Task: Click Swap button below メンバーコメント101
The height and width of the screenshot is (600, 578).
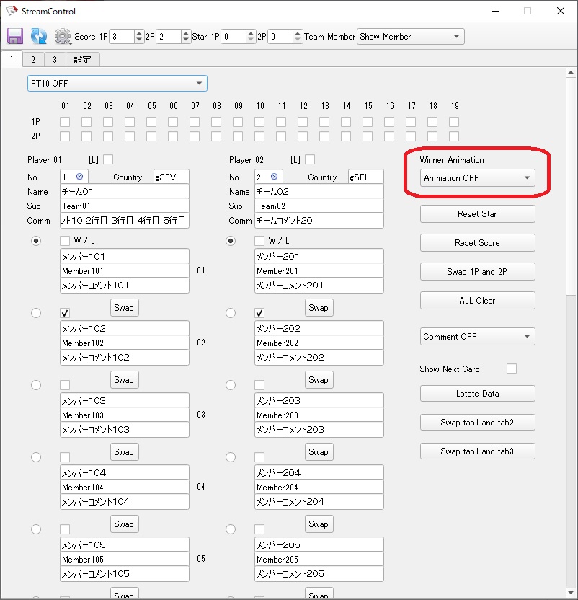Action: (125, 308)
